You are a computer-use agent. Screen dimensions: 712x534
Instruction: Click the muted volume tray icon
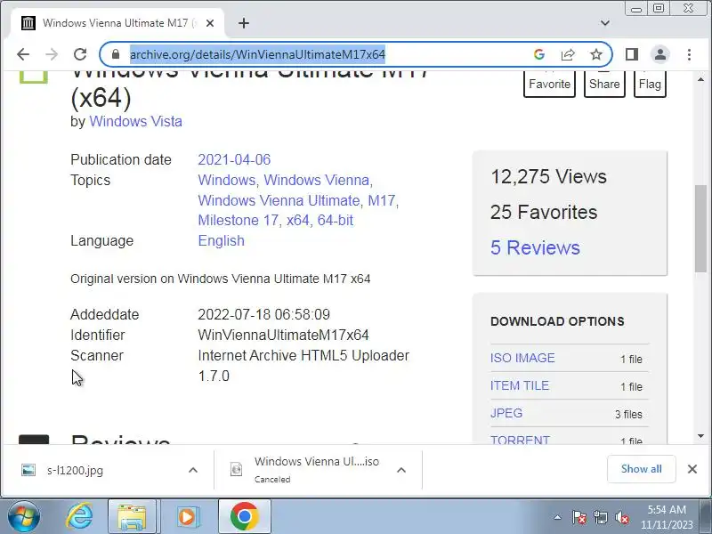click(621, 517)
